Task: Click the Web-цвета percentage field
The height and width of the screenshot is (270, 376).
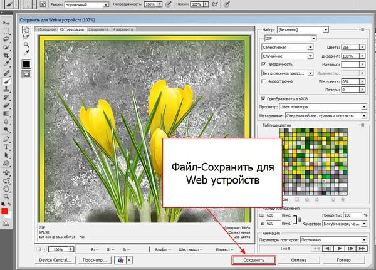Action: point(350,82)
